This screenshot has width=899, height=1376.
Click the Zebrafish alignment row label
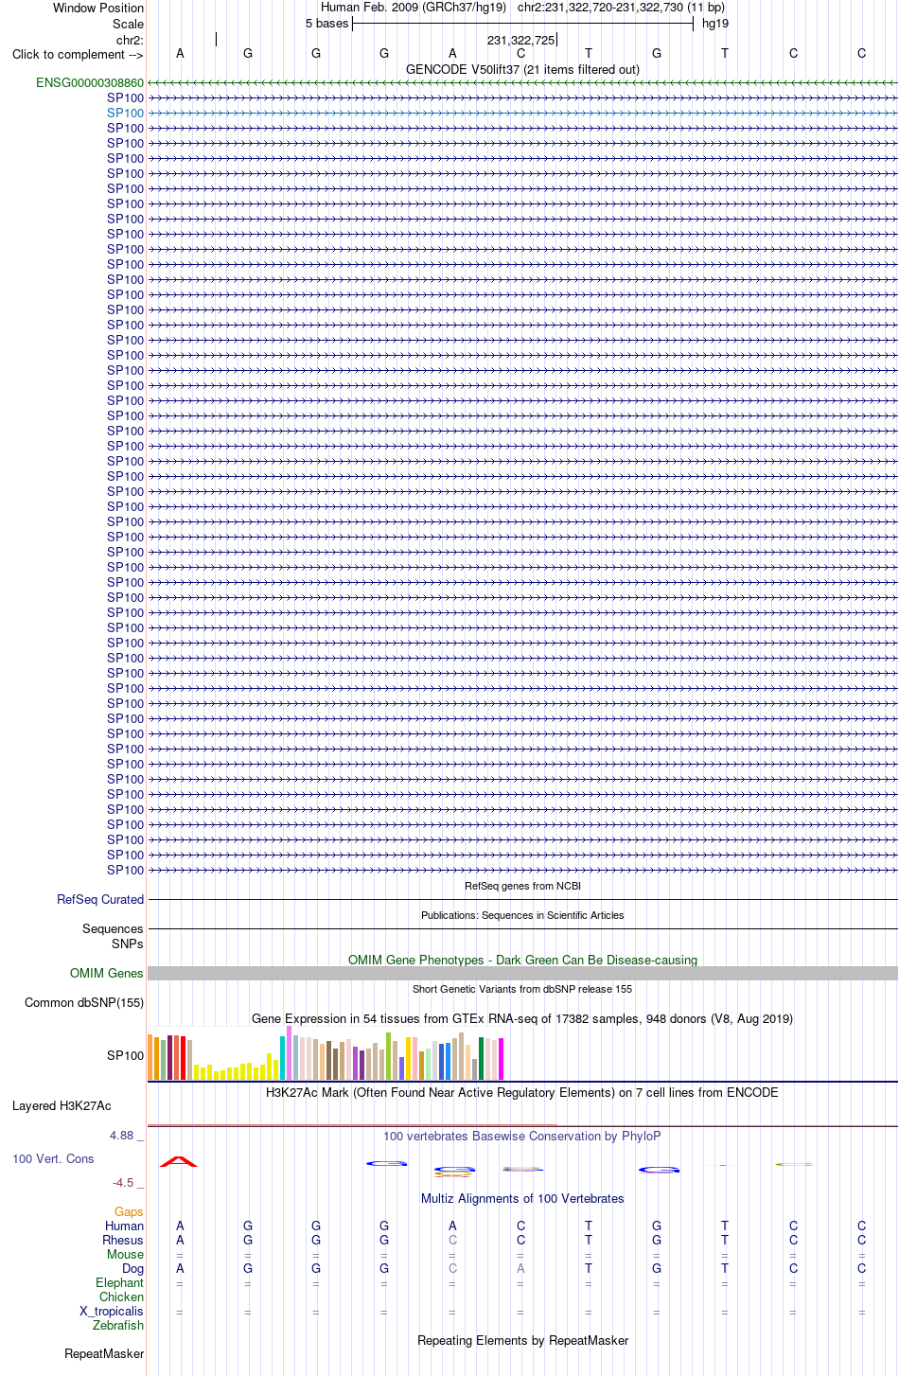coord(119,1326)
